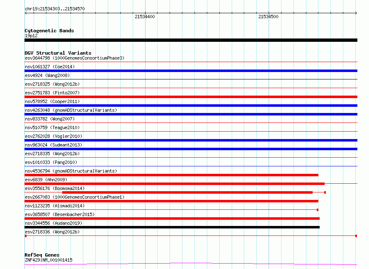Click the red bar for esv2751783
The width and height of the screenshot is (369, 269).
191,97
